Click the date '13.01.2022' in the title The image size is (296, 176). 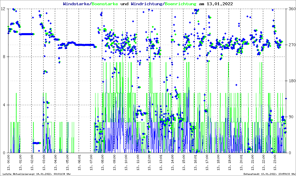219,4
